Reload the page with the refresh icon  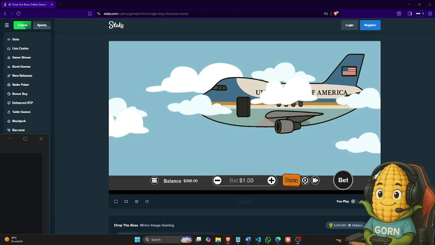click(x=18, y=14)
